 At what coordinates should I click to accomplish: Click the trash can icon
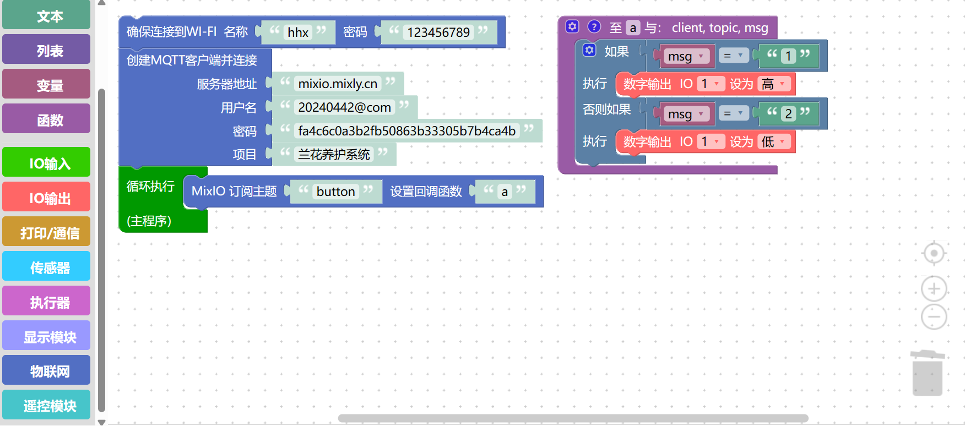928,373
